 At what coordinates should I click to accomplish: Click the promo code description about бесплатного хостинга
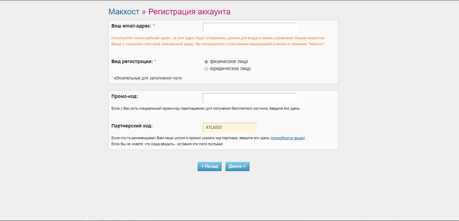[205, 109]
